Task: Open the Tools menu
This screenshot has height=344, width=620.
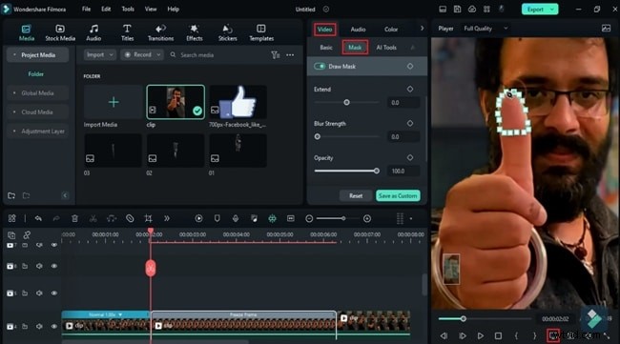Action: pyautogui.click(x=128, y=9)
